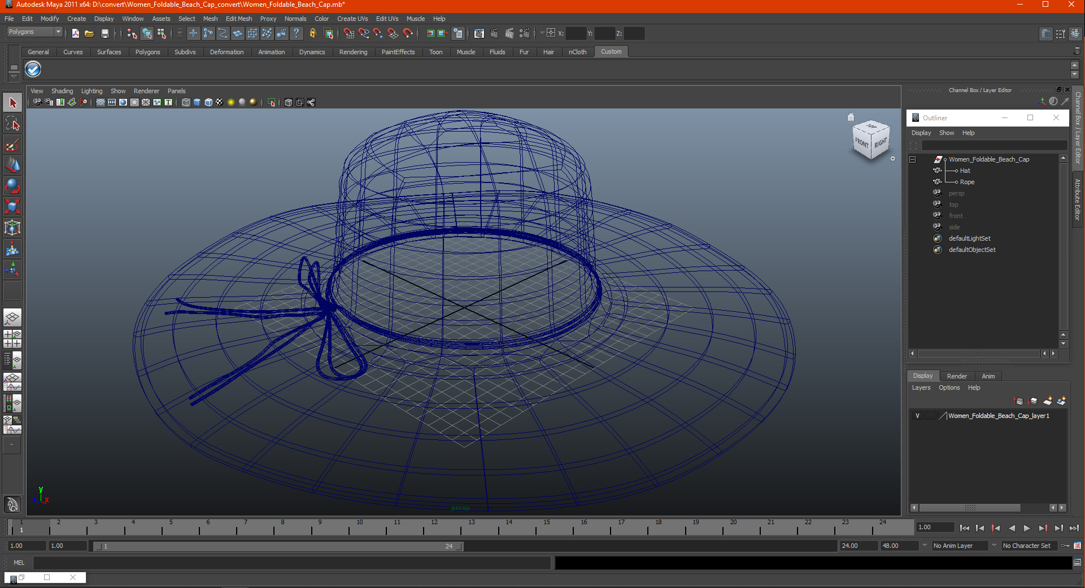Toggle wireframe shading in viewport
Screen dimensions: 1085x588
186,102
